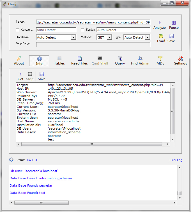This screenshot has height=212, width=191.
Task: Click the info panel vertical scrollbar thumb
Action: (x=172, y=111)
